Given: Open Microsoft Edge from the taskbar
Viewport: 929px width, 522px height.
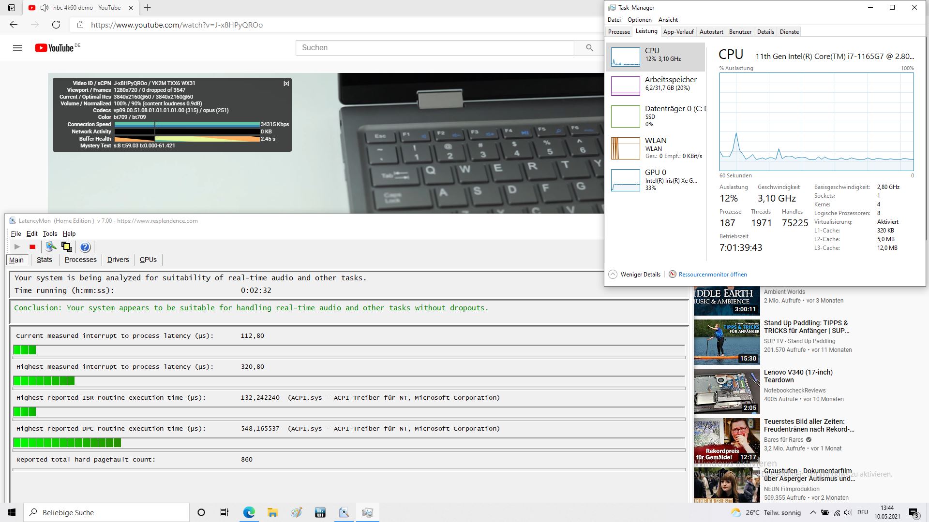Looking at the screenshot, I should point(249,512).
